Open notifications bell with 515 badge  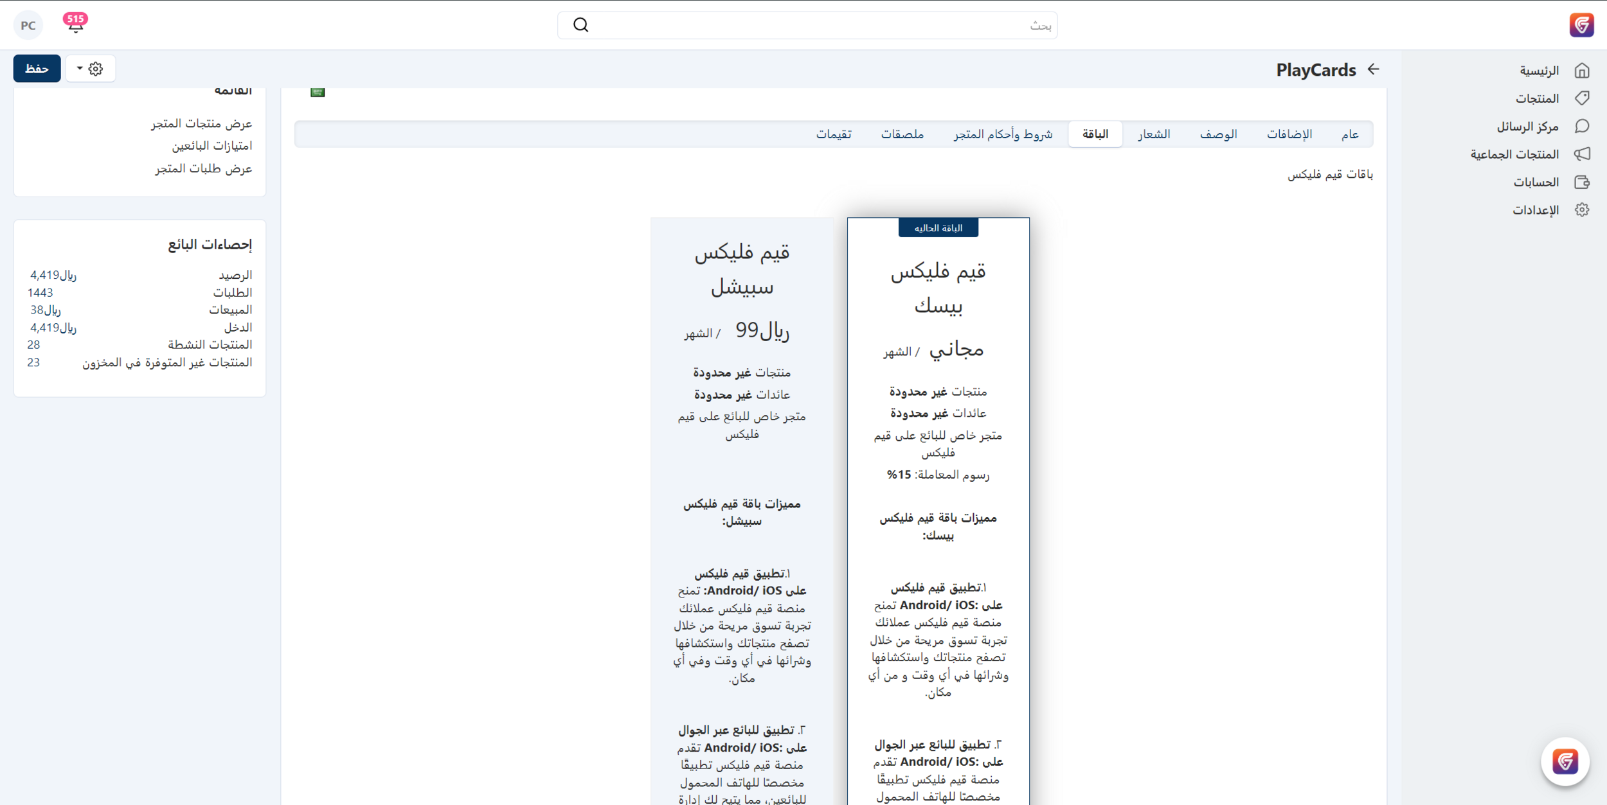[75, 24]
